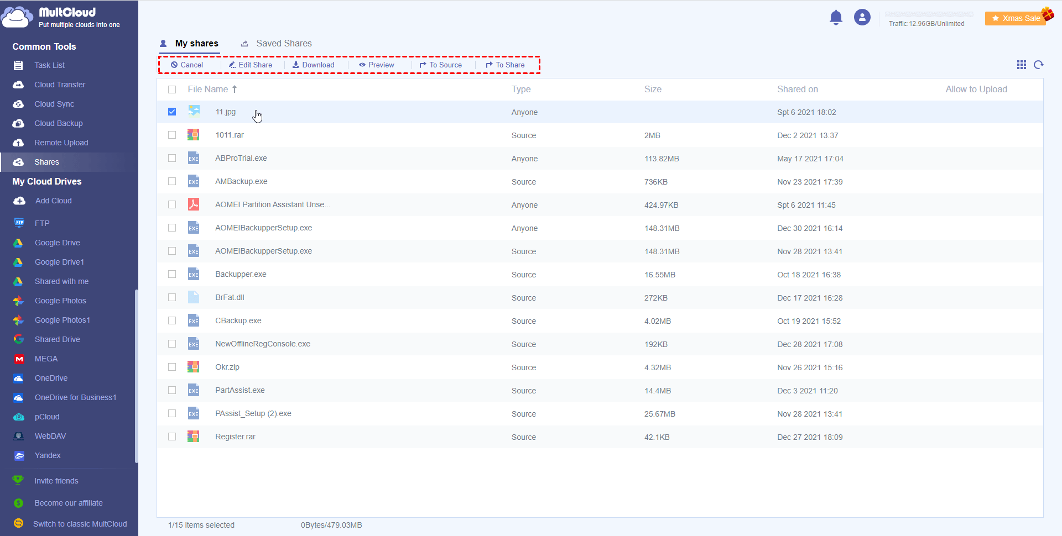
Task: Uncheck the 11.jpg checkbox
Action: click(x=172, y=112)
